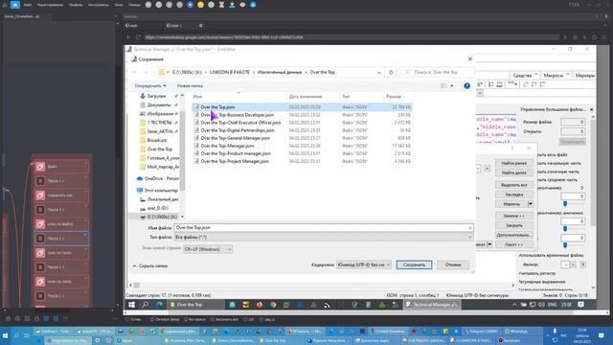Click the person icon in the top toolbar
The width and height of the screenshot is (613, 345).
tap(232, 5)
